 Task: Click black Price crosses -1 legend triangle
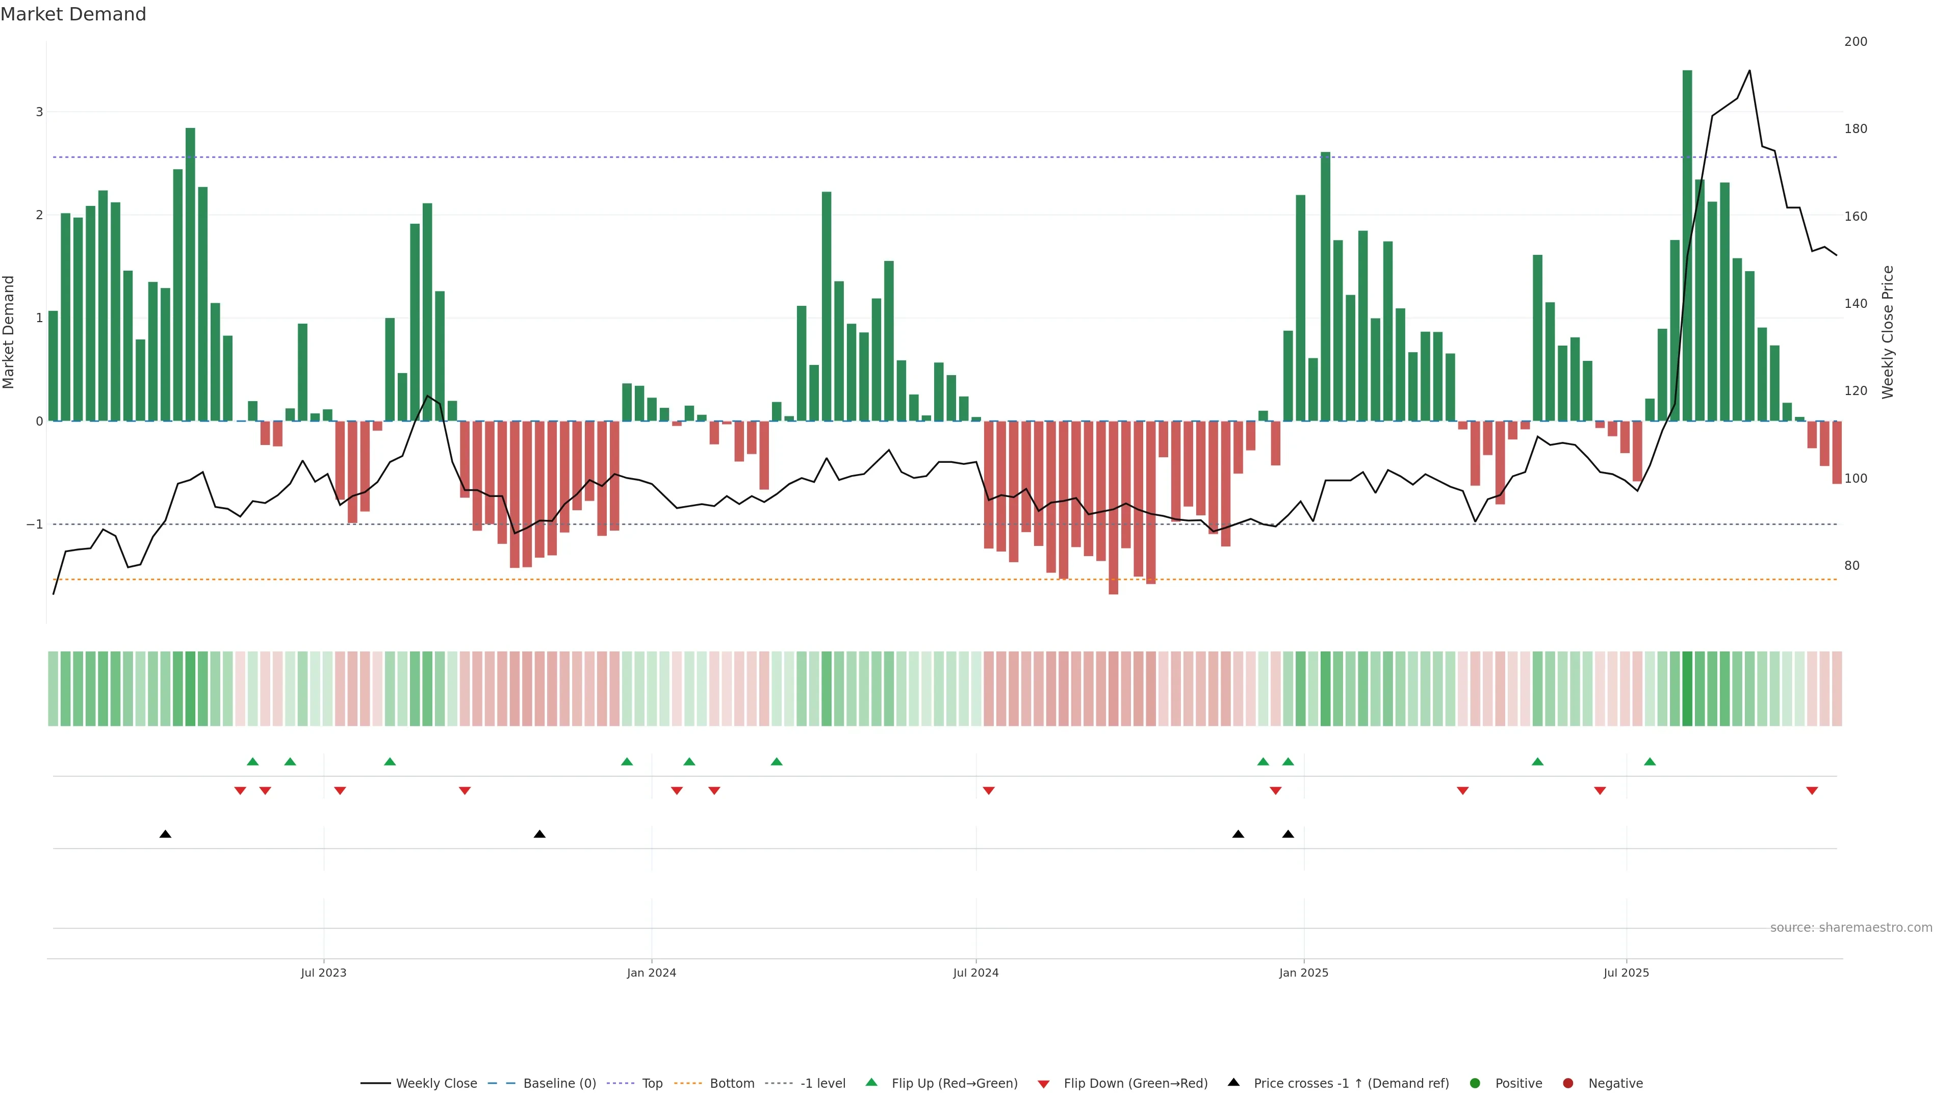[x=1233, y=1082]
